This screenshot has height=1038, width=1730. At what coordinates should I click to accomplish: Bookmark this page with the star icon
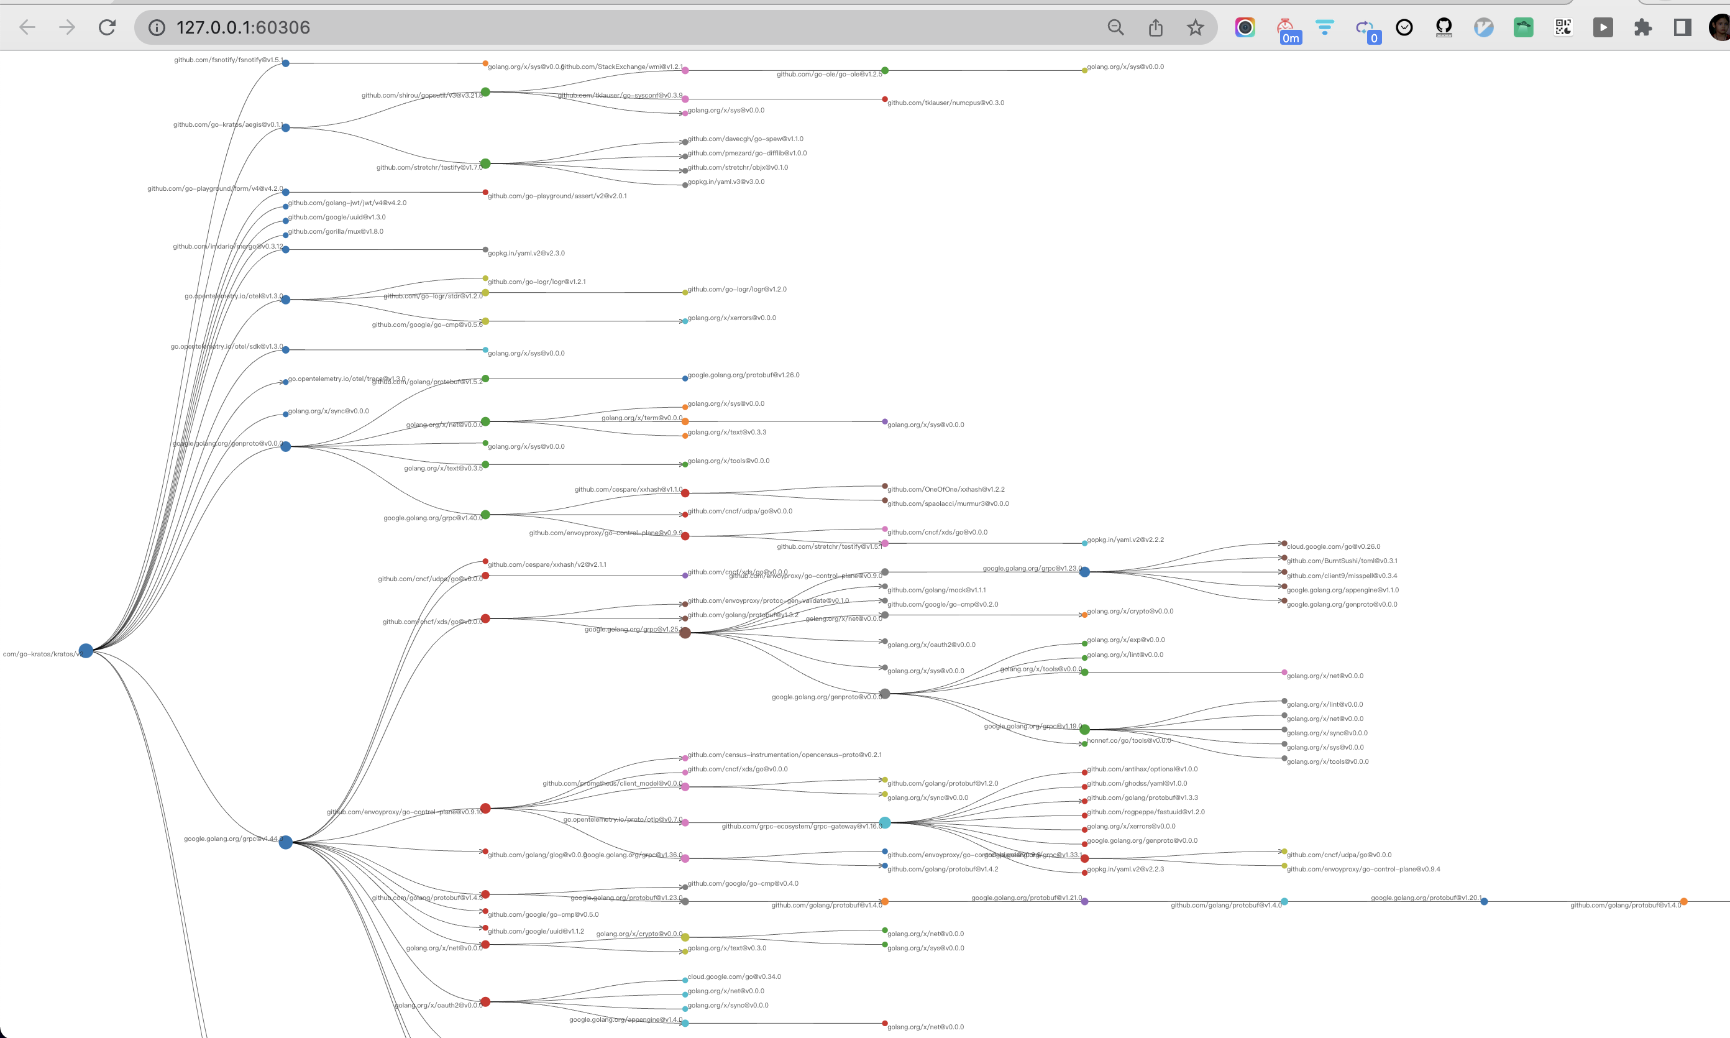click(1195, 27)
